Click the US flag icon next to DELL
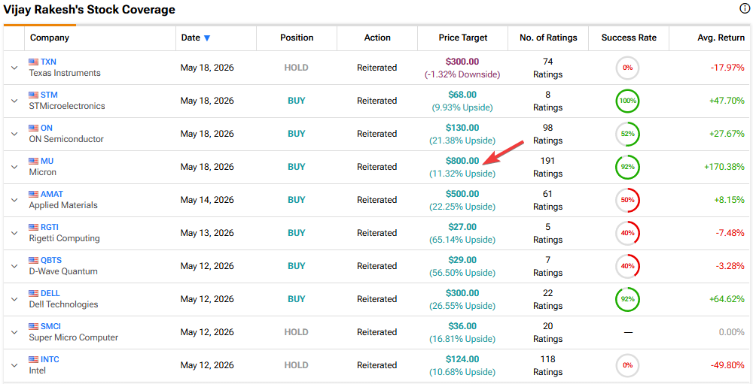The height and width of the screenshot is (384, 753). (x=33, y=293)
